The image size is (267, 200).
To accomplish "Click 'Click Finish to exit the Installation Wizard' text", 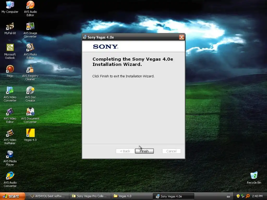I will [x=123, y=76].
